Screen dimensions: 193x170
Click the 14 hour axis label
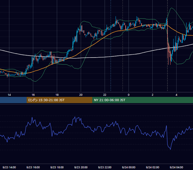click(x=9, y=95)
